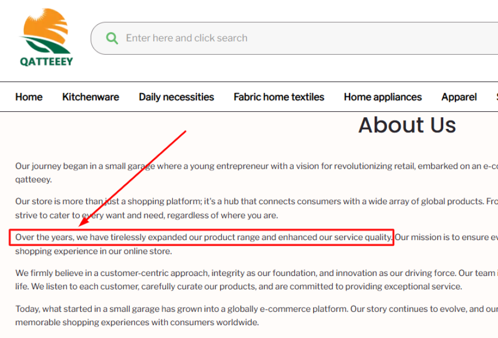The height and width of the screenshot is (338, 498).
Task: Click the lowercase 'qatteeey' word in text
Action: [33, 179]
